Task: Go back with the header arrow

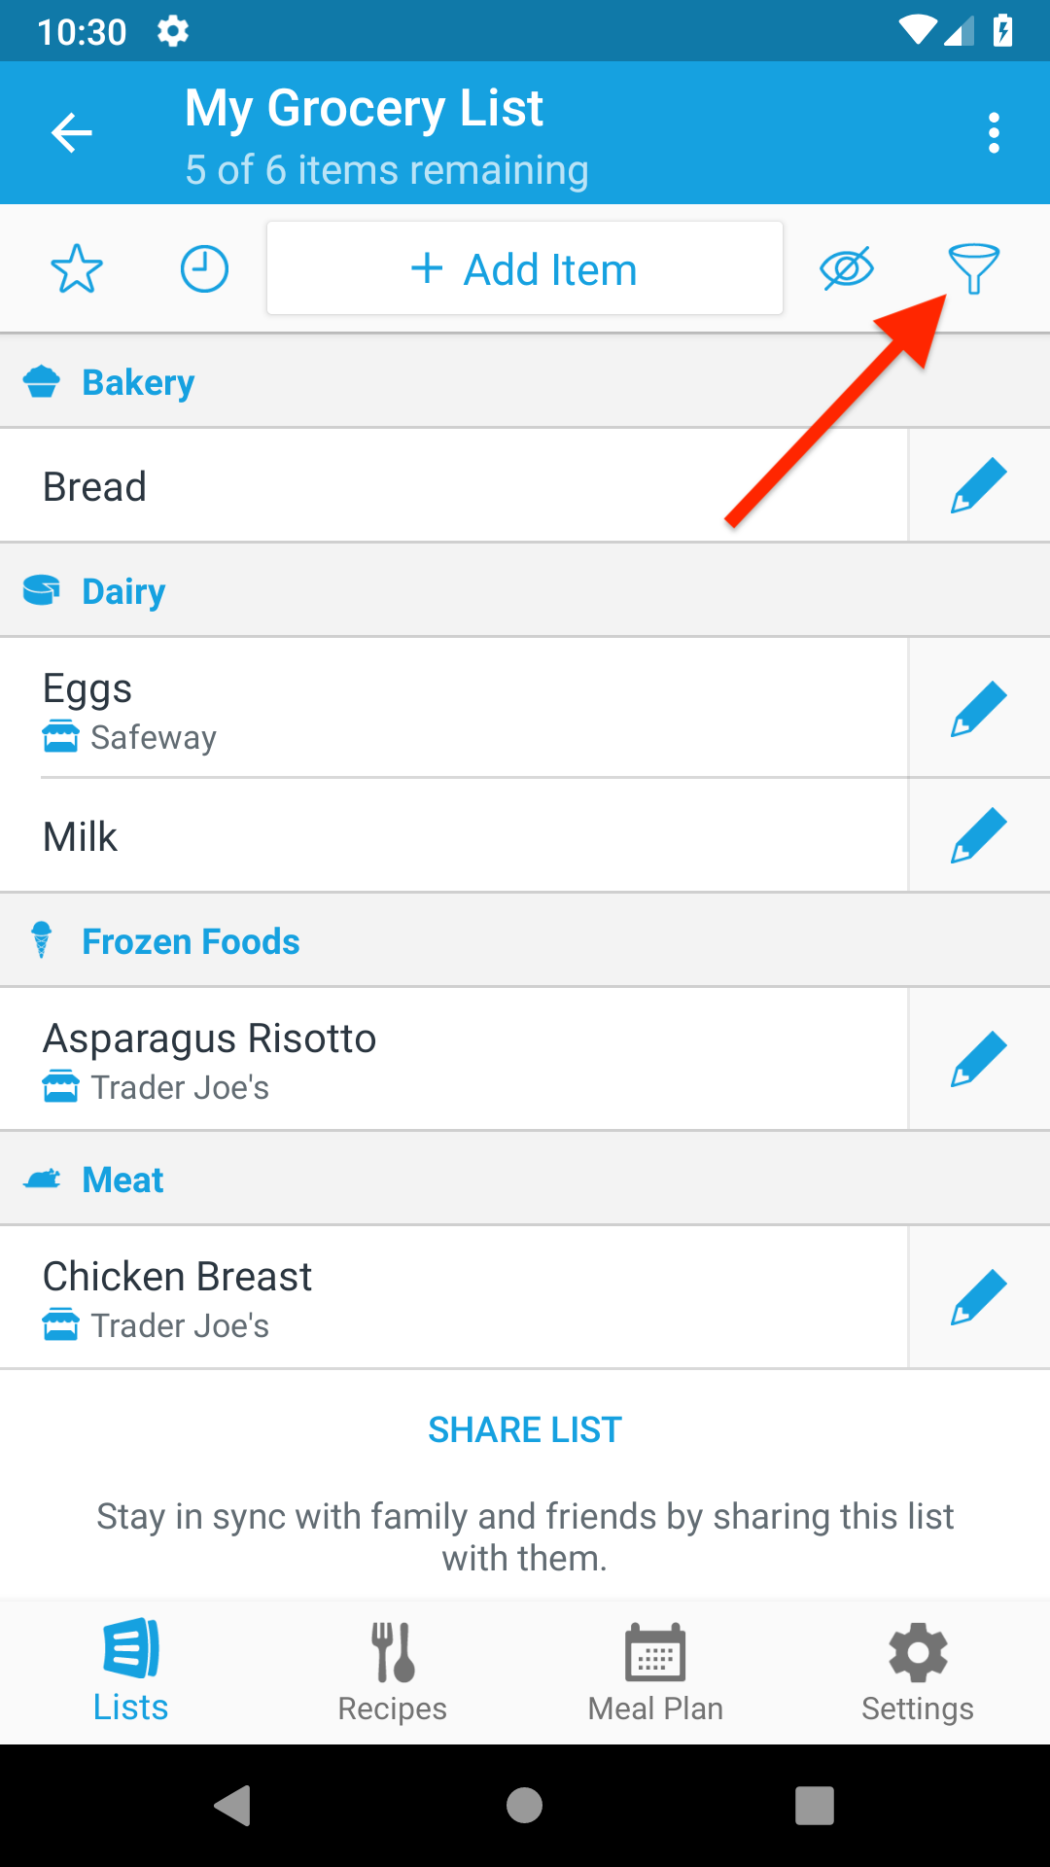Action: coord(72,133)
